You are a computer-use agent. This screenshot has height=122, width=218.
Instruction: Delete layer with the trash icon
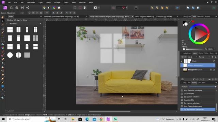216,79
